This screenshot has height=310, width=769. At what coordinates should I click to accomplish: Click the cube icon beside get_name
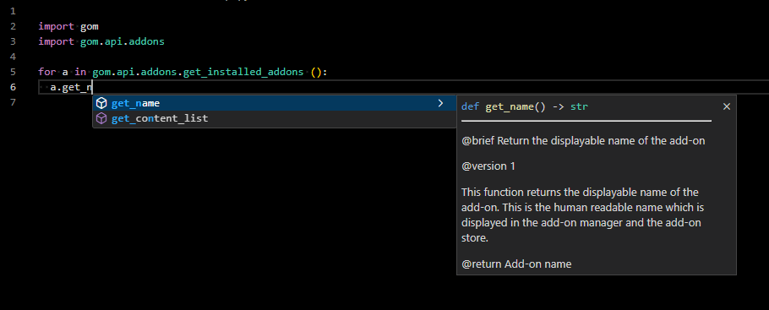point(101,104)
